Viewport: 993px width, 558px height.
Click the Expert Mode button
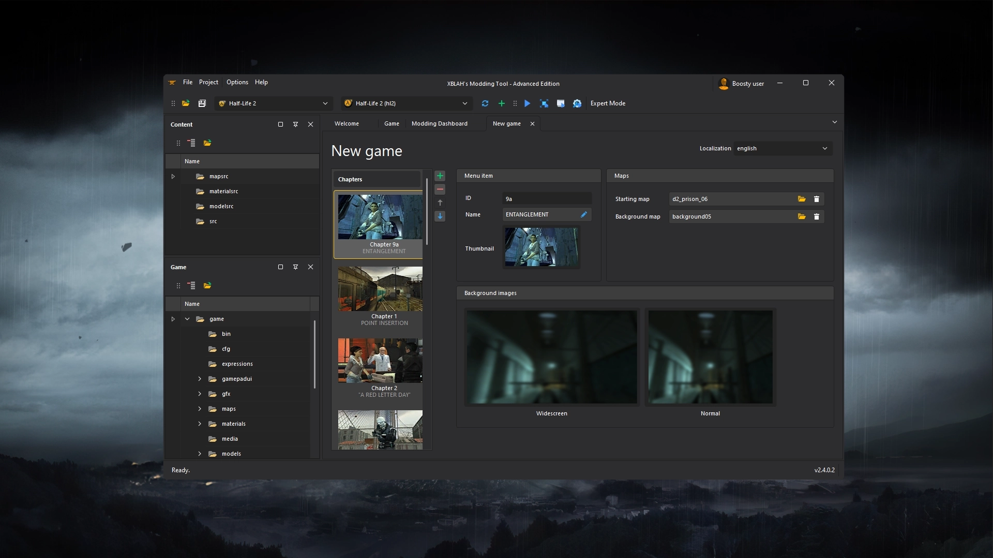click(x=608, y=103)
